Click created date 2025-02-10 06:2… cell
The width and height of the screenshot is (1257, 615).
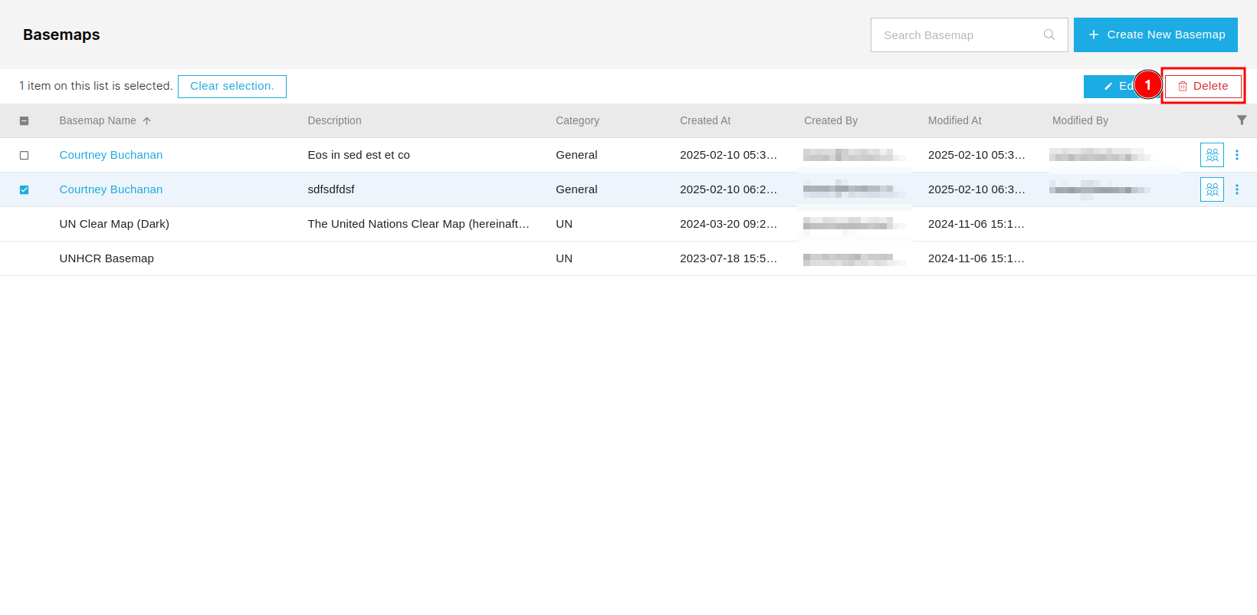[x=728, y=189]
